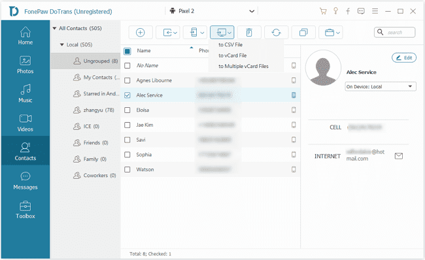Check the No Name contact checkbox
Viewport: 425px width, 260px height.
pyautogui.click(x=127, y=65)
